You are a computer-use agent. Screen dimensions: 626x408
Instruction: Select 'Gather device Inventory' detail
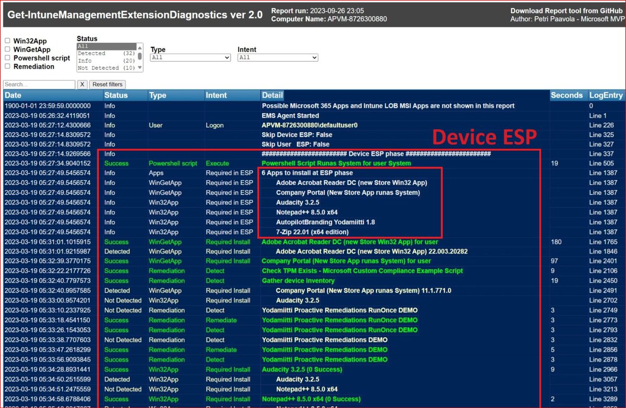tap(298, 281)
